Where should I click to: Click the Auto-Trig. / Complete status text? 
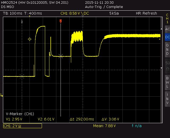pyautogui.click(x=104, y=7)
